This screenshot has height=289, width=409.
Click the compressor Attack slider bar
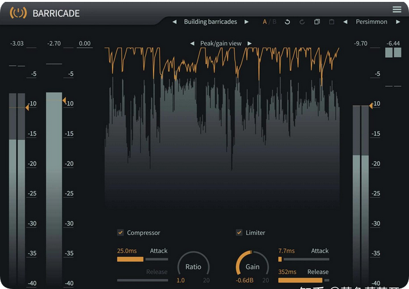(x=142, y=259)
